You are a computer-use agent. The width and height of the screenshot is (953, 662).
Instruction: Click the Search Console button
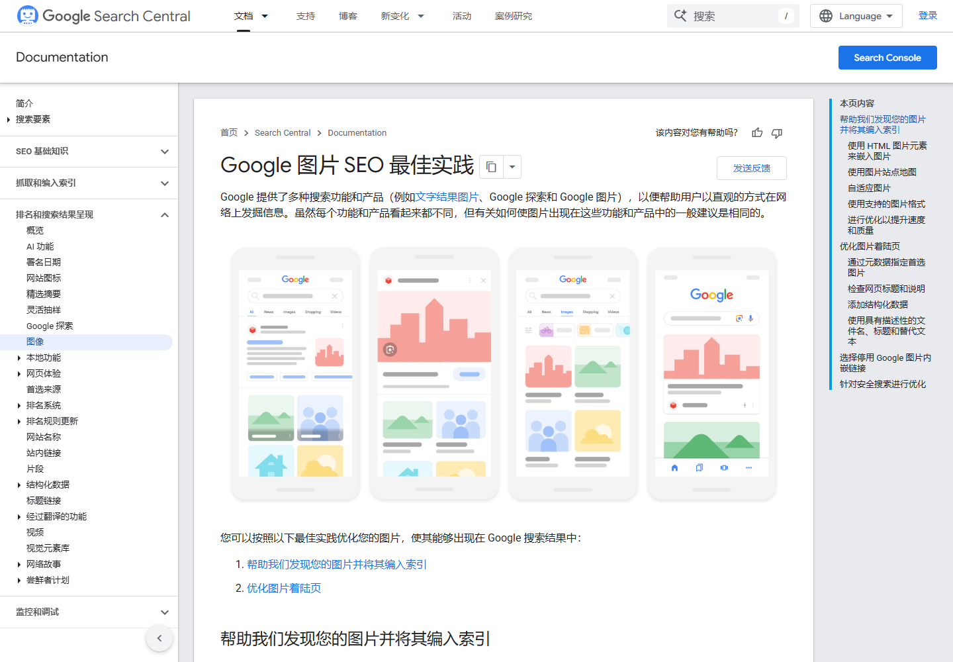887,58
